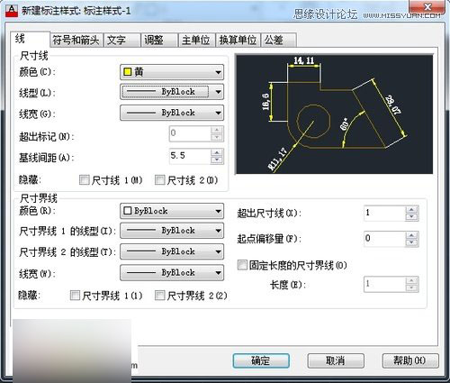Screen dimensions: 450x383
Task: Click the white ByBlock swatch in 颜色(R)
Action: [x=128, y=211]
